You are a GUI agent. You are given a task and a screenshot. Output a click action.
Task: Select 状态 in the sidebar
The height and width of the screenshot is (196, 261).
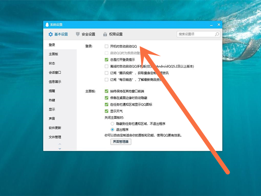pyautogui.click(x=60, y=63)
